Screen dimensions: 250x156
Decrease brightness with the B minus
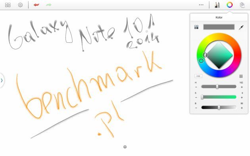tap(196, 108)
